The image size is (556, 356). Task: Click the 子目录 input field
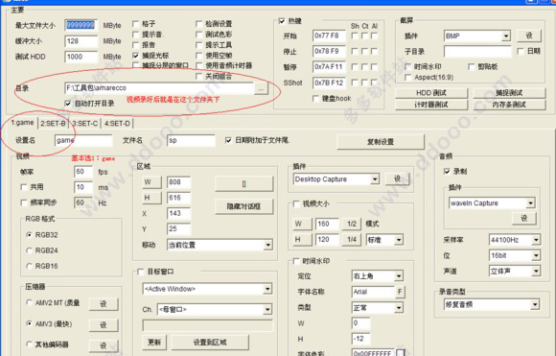coord(477,52)
